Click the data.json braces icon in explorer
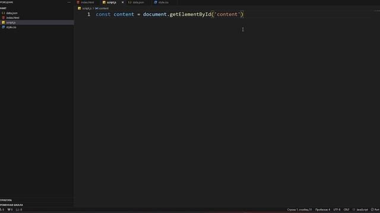 click(x=4, y=13)
